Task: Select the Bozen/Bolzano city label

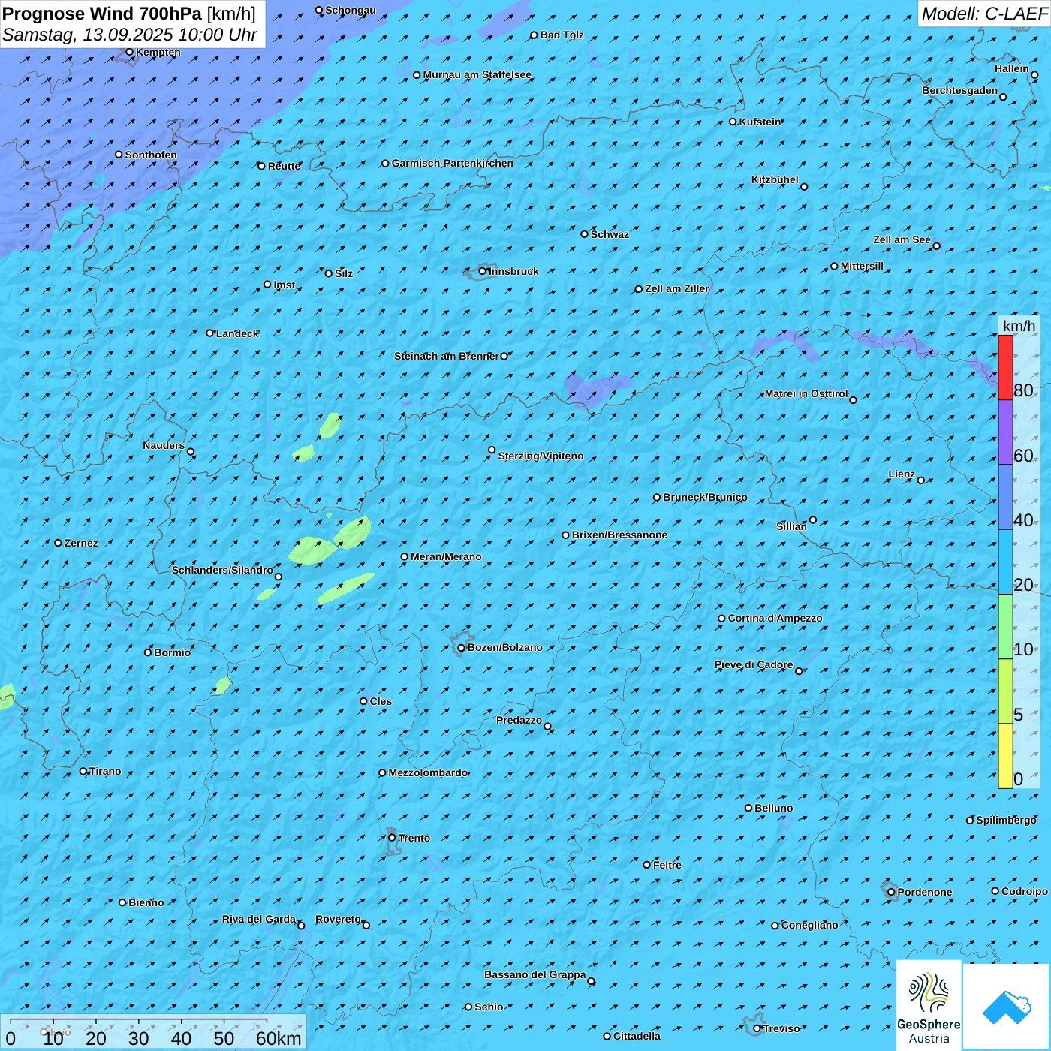Action: tap(504, 647)
